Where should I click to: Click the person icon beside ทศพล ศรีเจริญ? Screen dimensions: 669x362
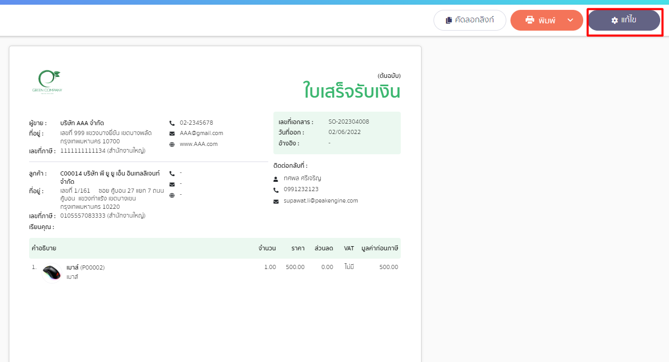tap(276, 178)
